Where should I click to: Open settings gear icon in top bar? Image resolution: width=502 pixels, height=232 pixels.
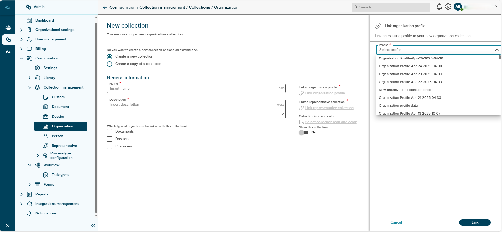pyautogui.click(x=448, y=7)
